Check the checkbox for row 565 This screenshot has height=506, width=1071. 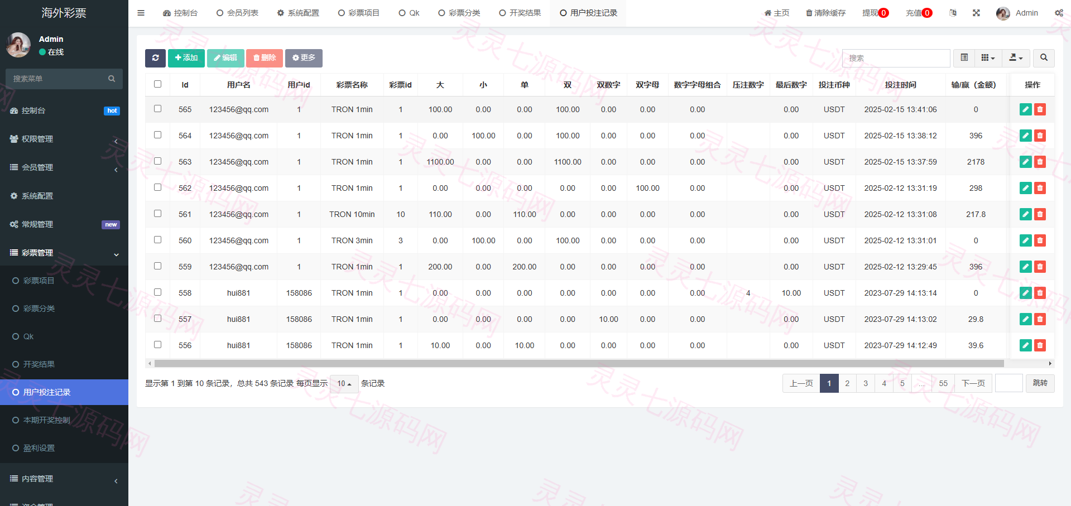pos(158,109)
